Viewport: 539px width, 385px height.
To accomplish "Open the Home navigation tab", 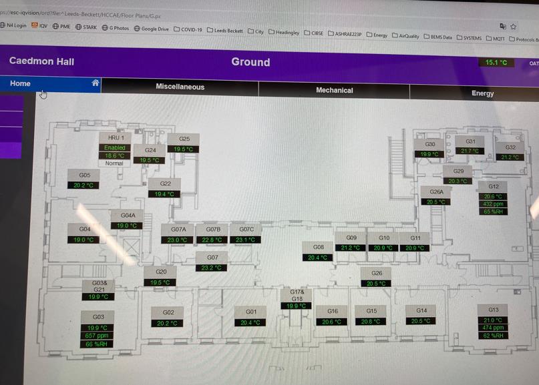I will 51,84.
